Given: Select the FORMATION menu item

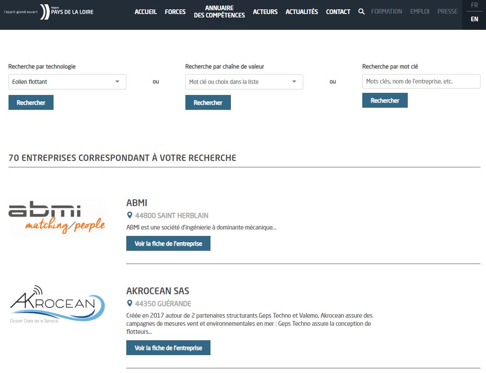Looking at the screenshot, I should click(x=387, y=11).
